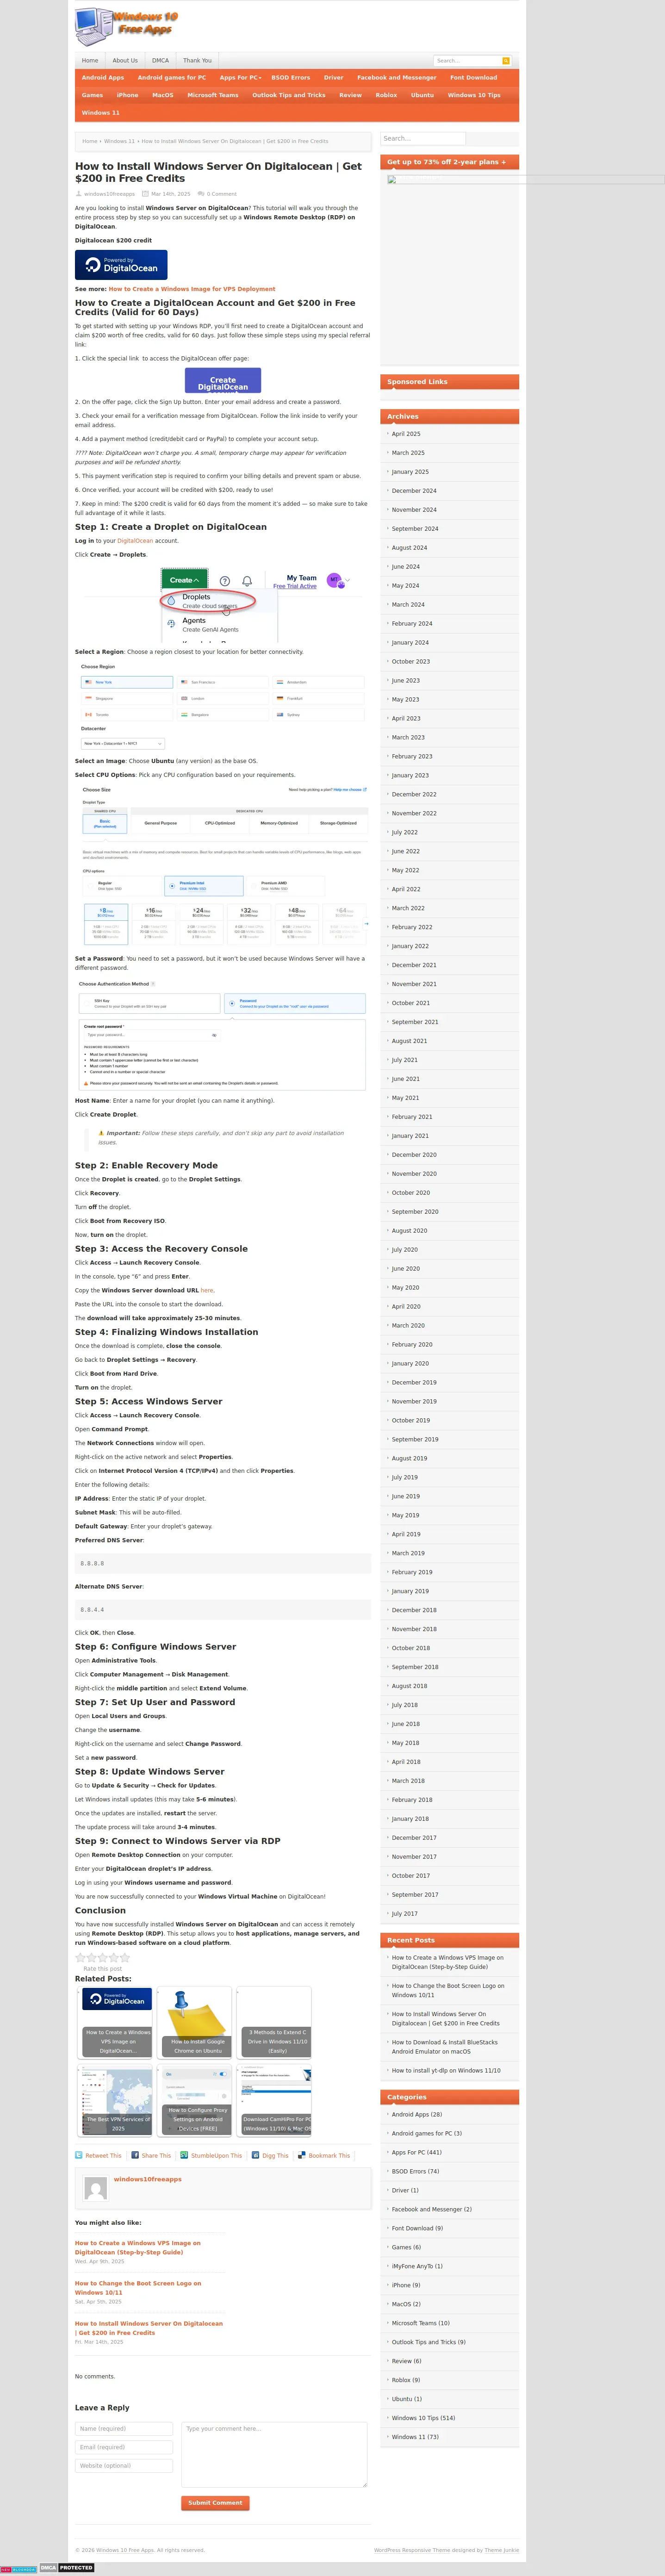Click the author icon beside windows10freeapps byline
The image size is (665, 2576).
click(79, 194)
